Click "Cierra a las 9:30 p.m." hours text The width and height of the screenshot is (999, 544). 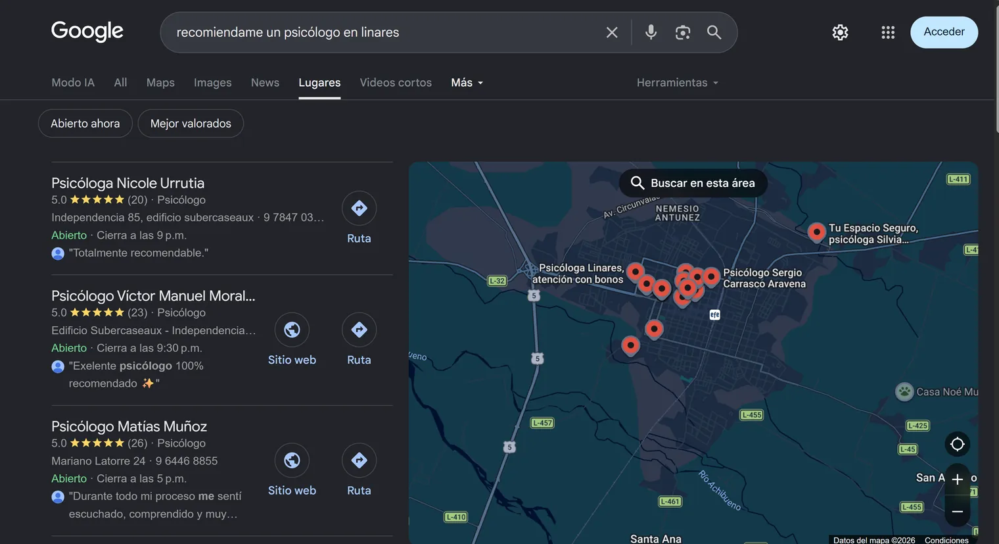click(x=149, y=348)
